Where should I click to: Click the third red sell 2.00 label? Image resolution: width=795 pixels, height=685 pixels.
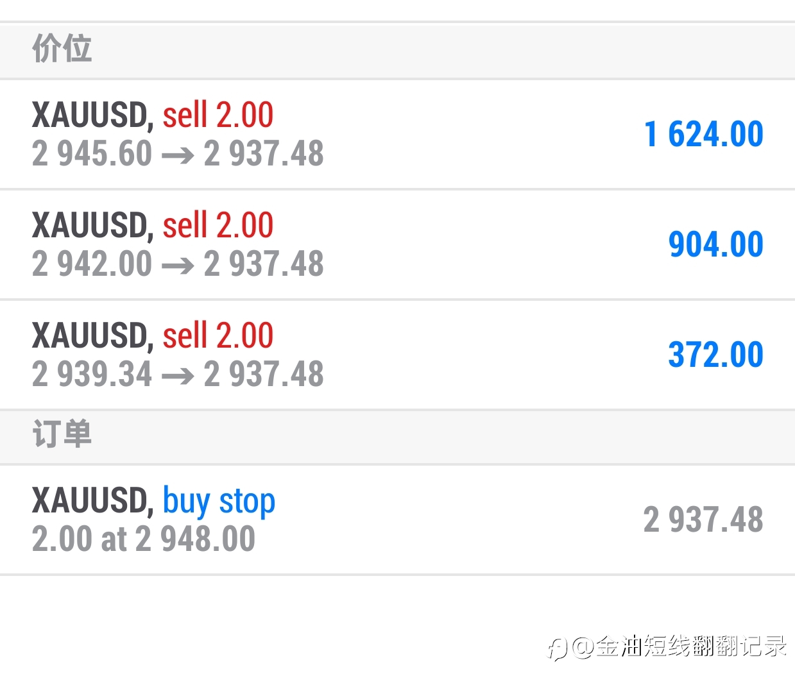(x=218, y=336)
